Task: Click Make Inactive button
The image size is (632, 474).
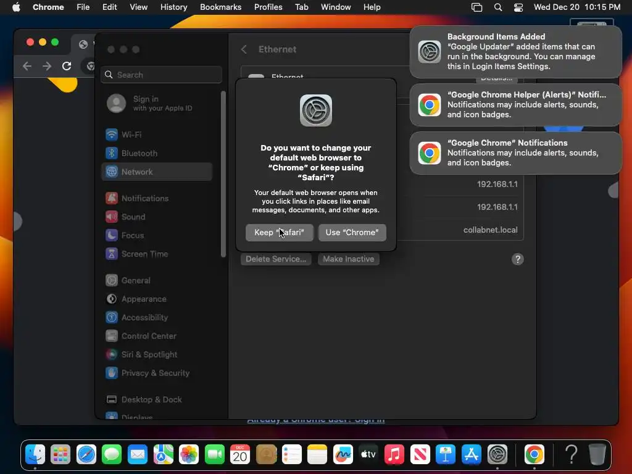Action: 348,259
